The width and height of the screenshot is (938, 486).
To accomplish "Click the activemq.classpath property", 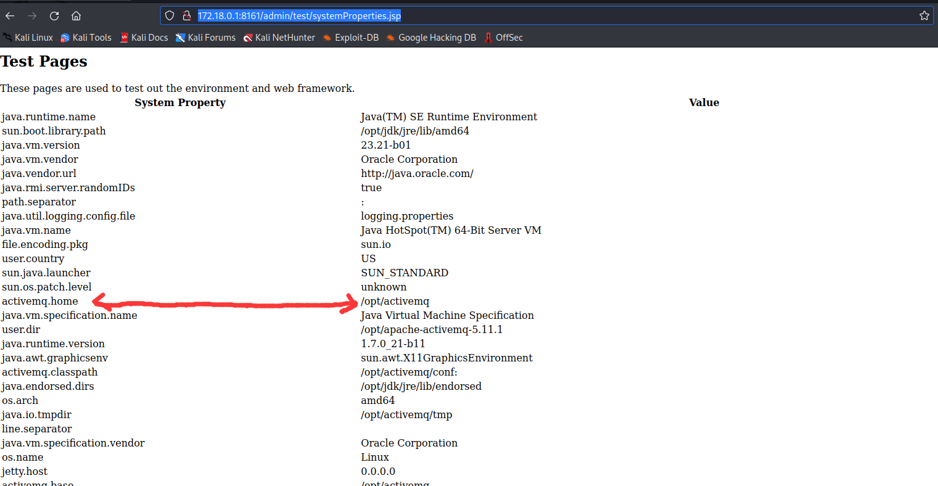I will [x=50, y=372].
